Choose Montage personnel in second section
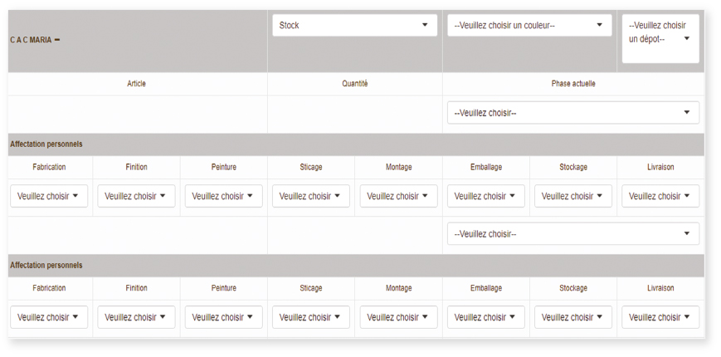The height and width of the screenshot is (357, 721). click(398, 317)
